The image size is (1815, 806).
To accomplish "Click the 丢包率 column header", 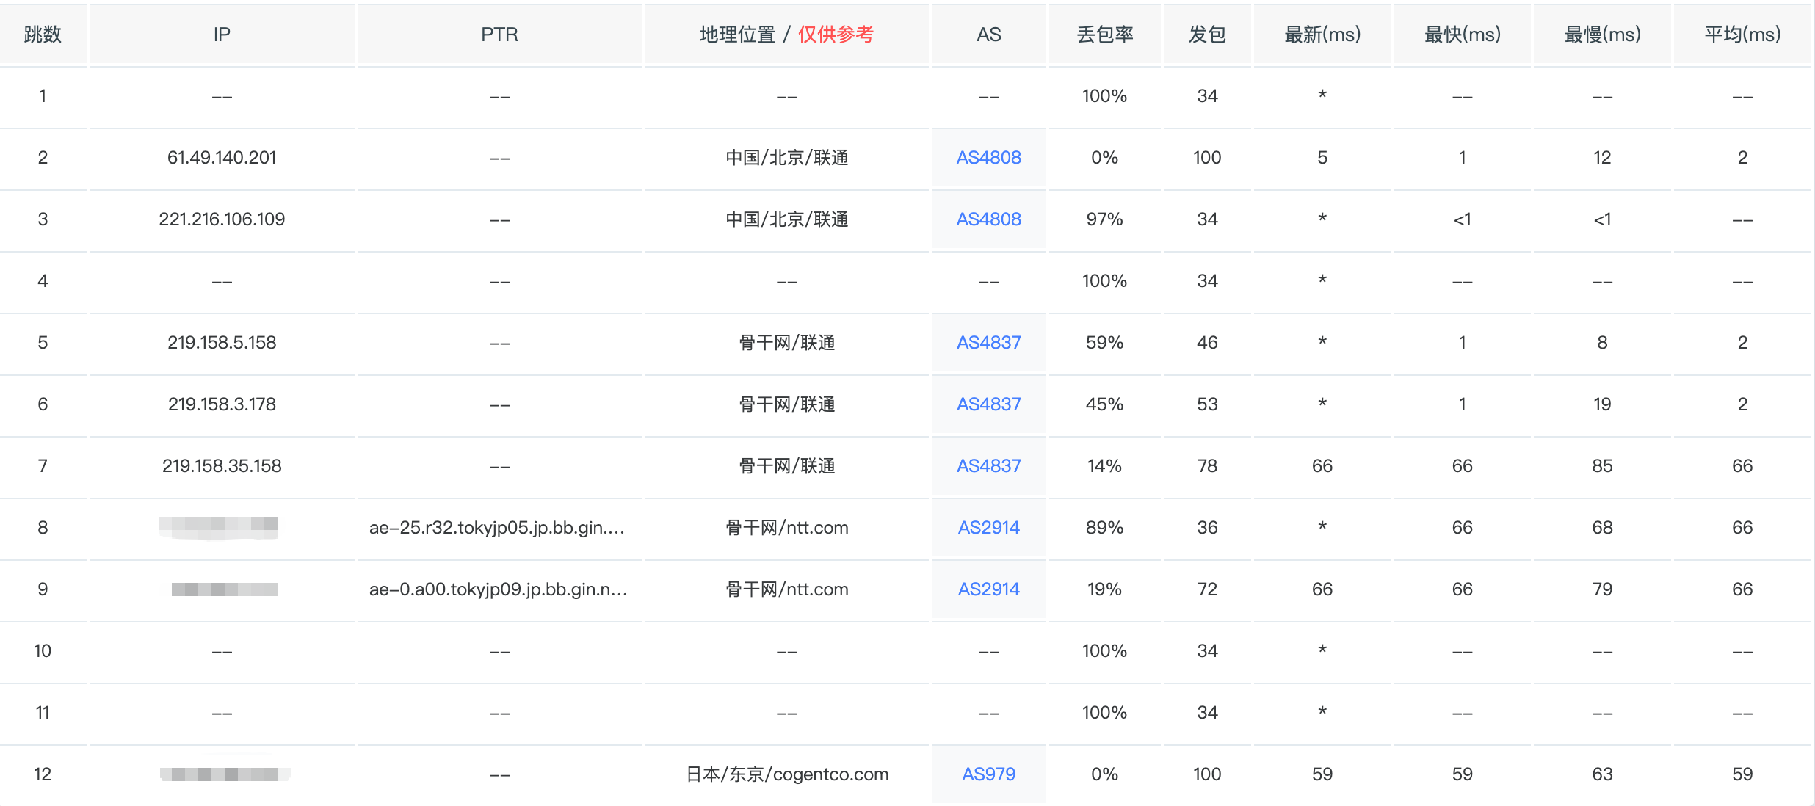I will pos(1104,35).
